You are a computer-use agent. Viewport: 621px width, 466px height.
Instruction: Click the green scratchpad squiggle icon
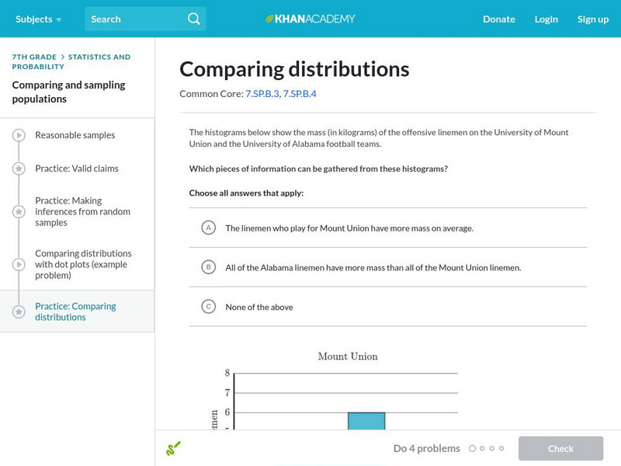(x=173, y=449)
